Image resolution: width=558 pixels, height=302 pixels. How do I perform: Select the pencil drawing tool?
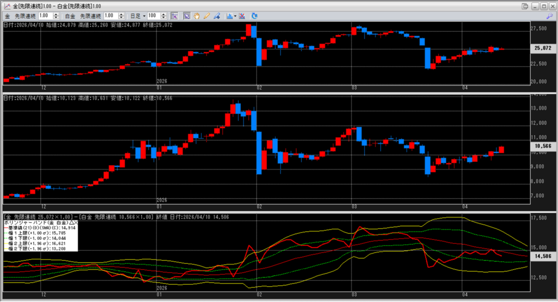(207, 16)
